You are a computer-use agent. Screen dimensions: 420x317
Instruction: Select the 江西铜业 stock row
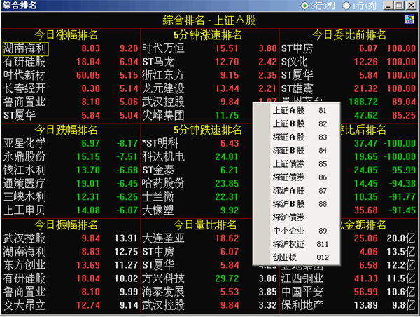(349, 278)
